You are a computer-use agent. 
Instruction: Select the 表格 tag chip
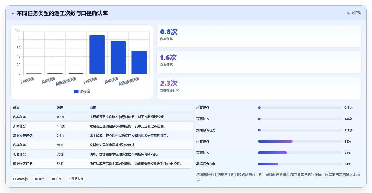[40, 179]
